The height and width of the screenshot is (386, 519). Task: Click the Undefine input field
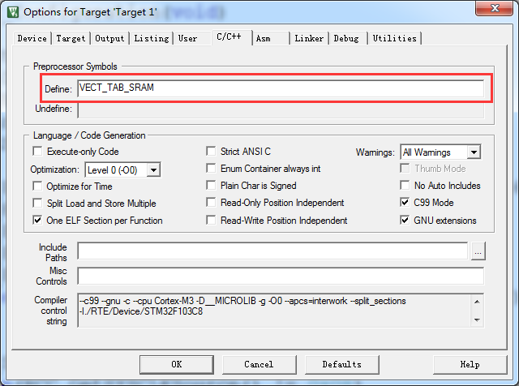pyautogui.click(x=281, y=109)
